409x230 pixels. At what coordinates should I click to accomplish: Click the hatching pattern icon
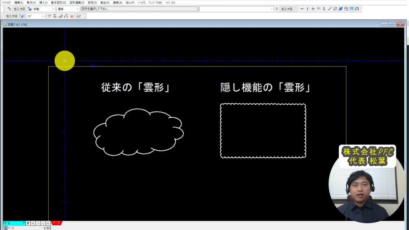pyautogui.click(x=340, y=9)
